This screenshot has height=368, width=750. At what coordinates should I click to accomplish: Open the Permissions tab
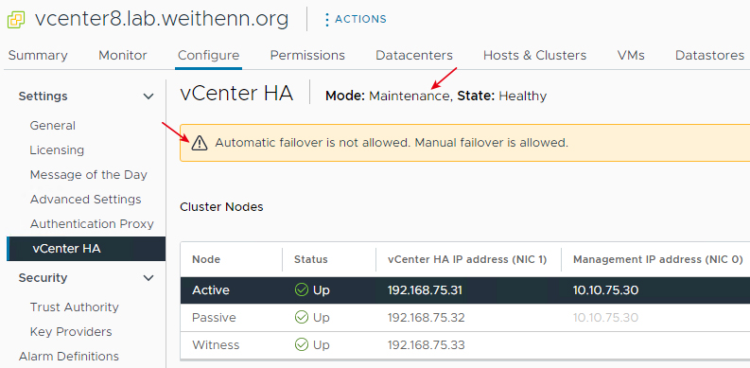[307, 56]
